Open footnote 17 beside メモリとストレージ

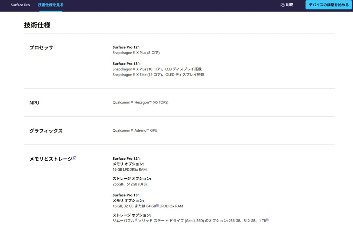point(74,158)
